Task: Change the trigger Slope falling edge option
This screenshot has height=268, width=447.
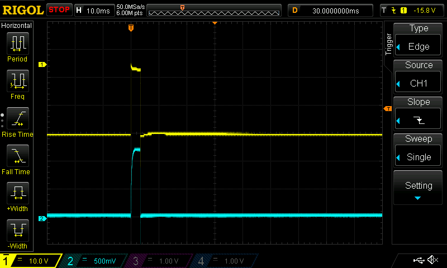Action: 419,114
